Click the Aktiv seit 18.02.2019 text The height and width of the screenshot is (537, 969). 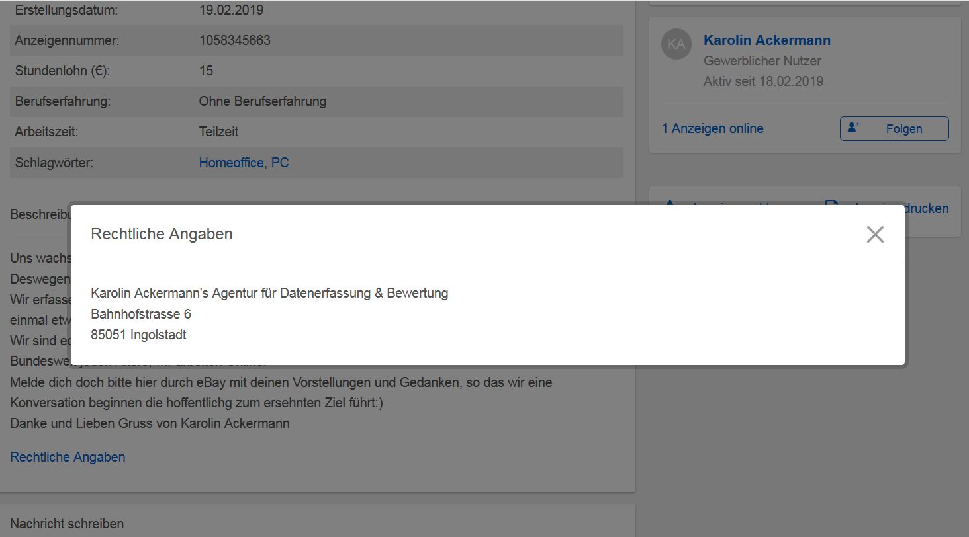tap(763, 81)
